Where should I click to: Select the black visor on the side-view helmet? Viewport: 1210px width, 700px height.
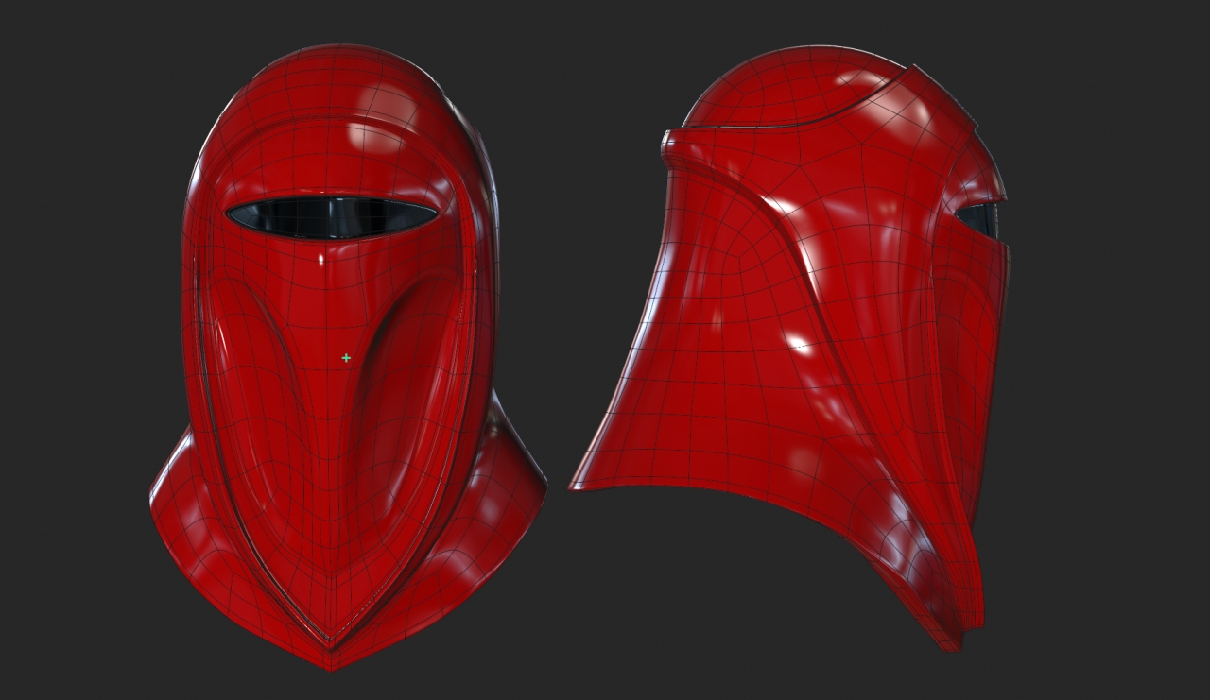(x=979, y=220)
